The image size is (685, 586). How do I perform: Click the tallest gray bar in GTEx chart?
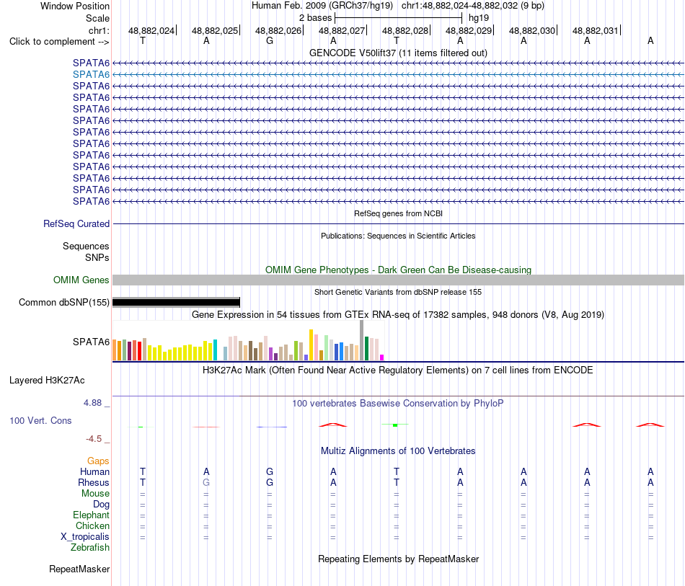tap(362, 340)
